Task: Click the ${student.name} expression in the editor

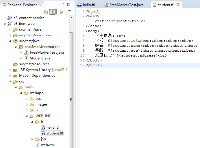Action: (x=125, y=46)
